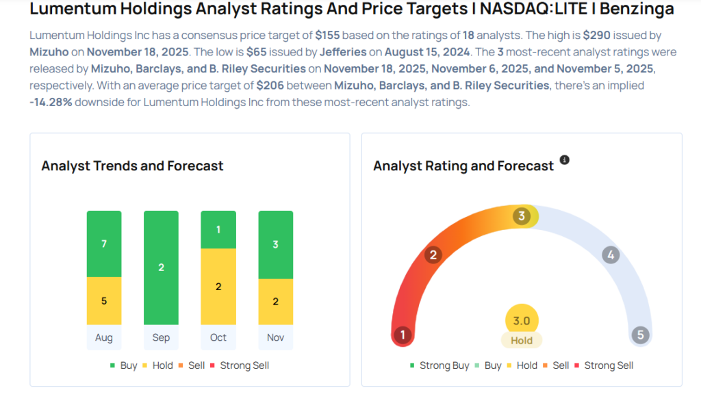Toggle Strong Buy in rating legend
The width and height of the screenshot is (701, 401).
pos(439,365)
